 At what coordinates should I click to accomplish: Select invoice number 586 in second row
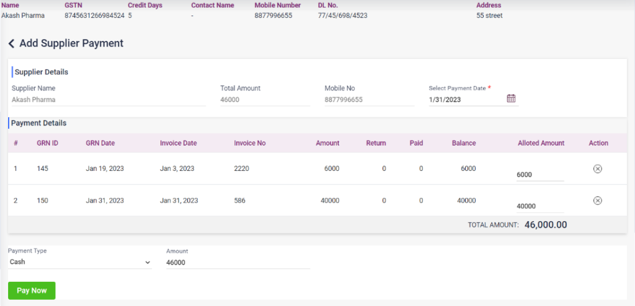click(239, 200)
